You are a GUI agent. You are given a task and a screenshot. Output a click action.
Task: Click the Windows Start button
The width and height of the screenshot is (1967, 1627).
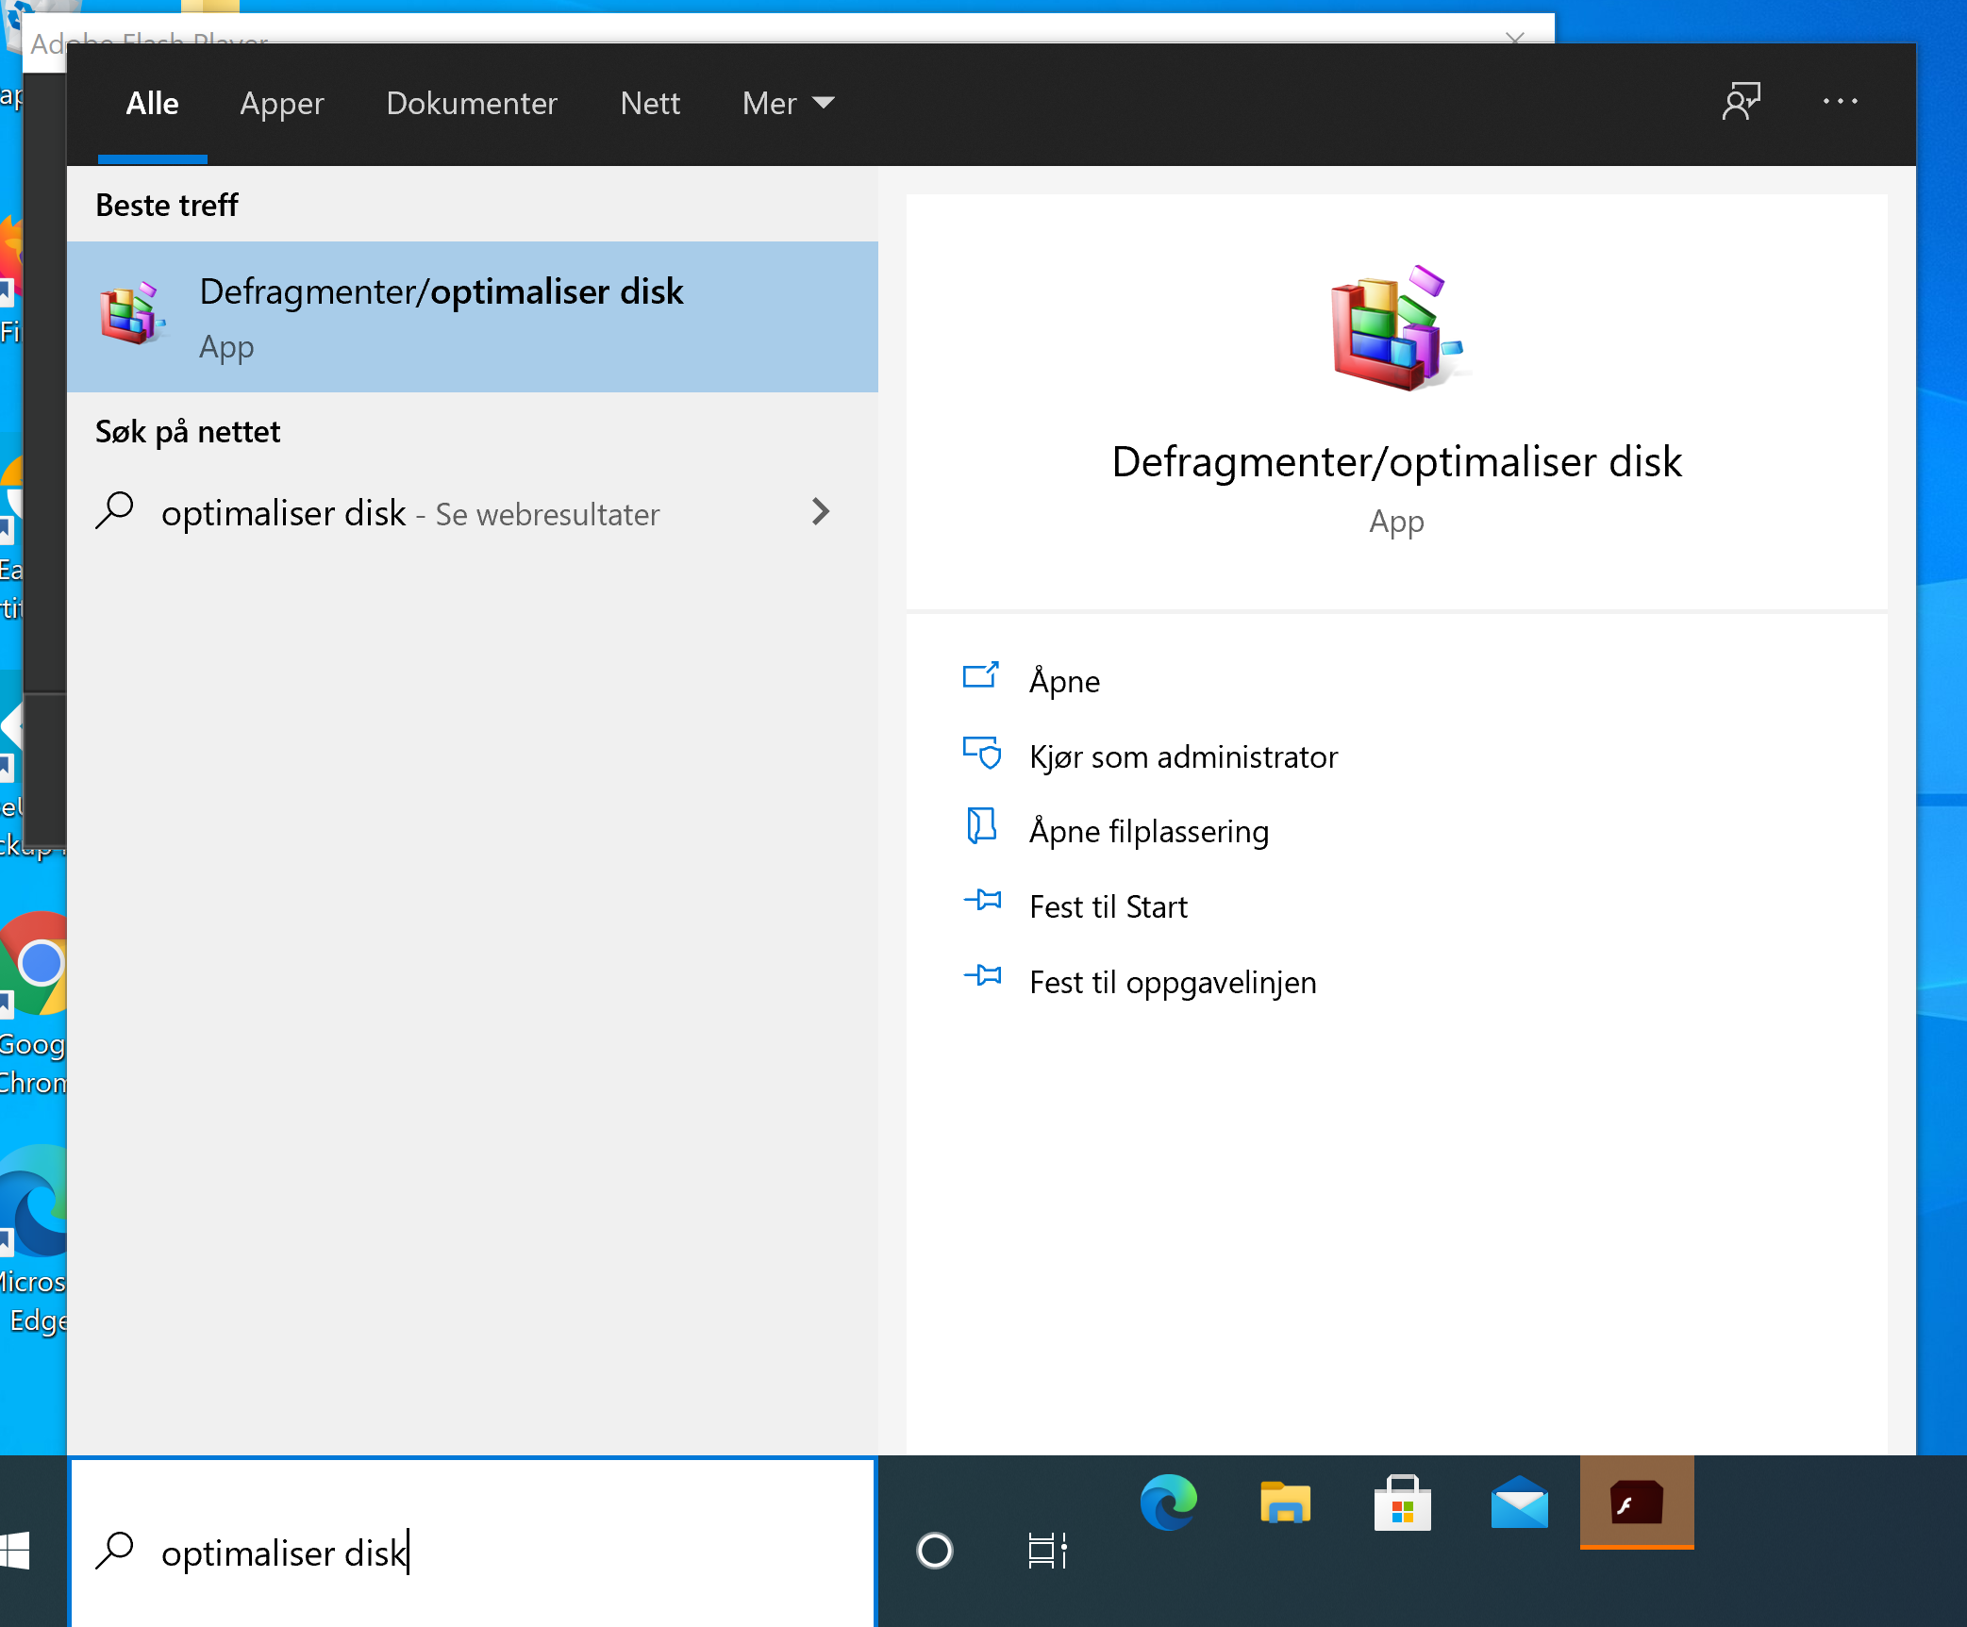17,1550
